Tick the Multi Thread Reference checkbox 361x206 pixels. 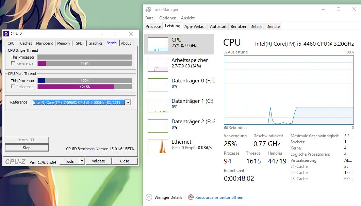13,86
